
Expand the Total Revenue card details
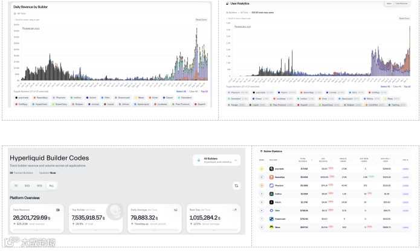pyautogui.click(x=37, y=230)
